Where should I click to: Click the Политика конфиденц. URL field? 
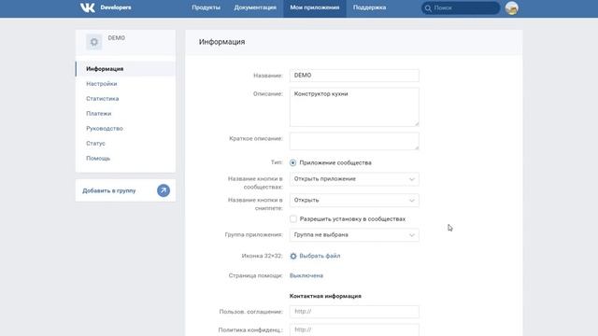pyautogui.click(x=354, y=329)
